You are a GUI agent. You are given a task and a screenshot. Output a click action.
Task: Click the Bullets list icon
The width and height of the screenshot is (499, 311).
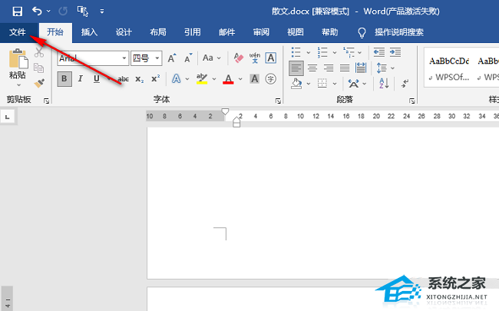pyautogui.click(x=296, y=52)
